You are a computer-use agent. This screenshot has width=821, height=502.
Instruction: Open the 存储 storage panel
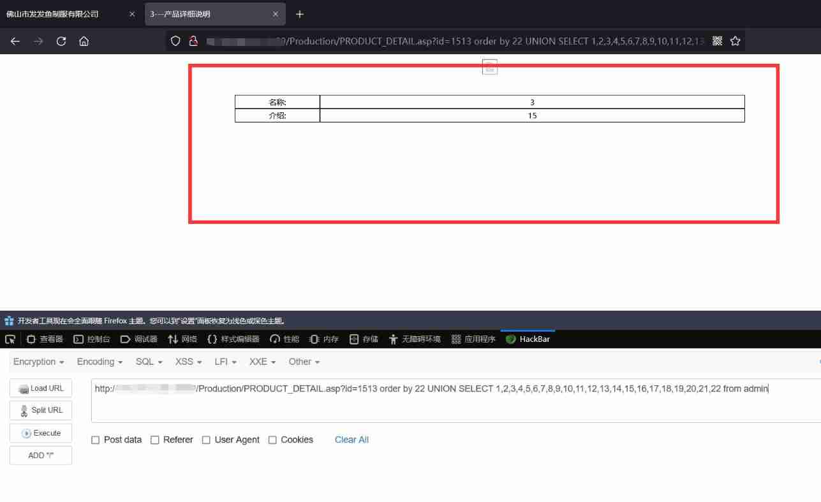coord(364,339)
